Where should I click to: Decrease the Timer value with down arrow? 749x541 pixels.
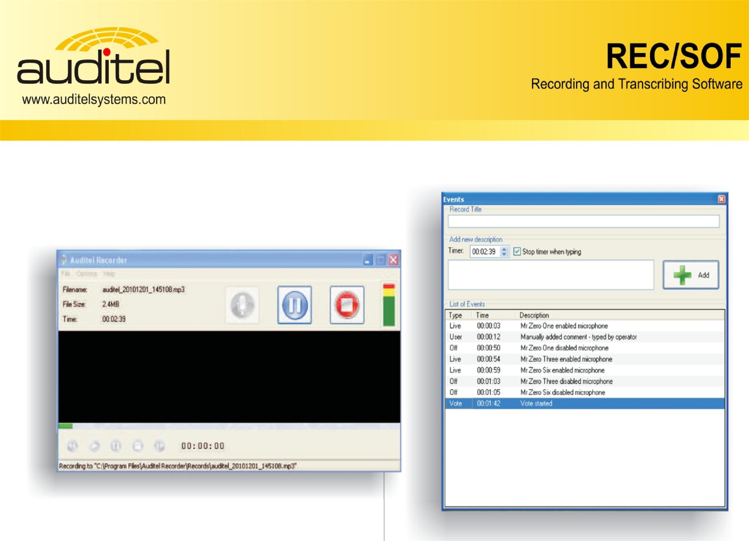504,254
